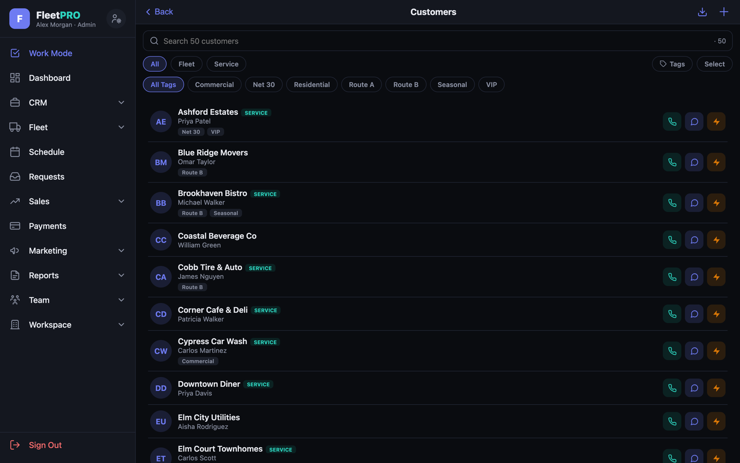Select the All customer type filter
Viewport: 740px width, 463px height.
pyautogui.click(x=155, y=64)
